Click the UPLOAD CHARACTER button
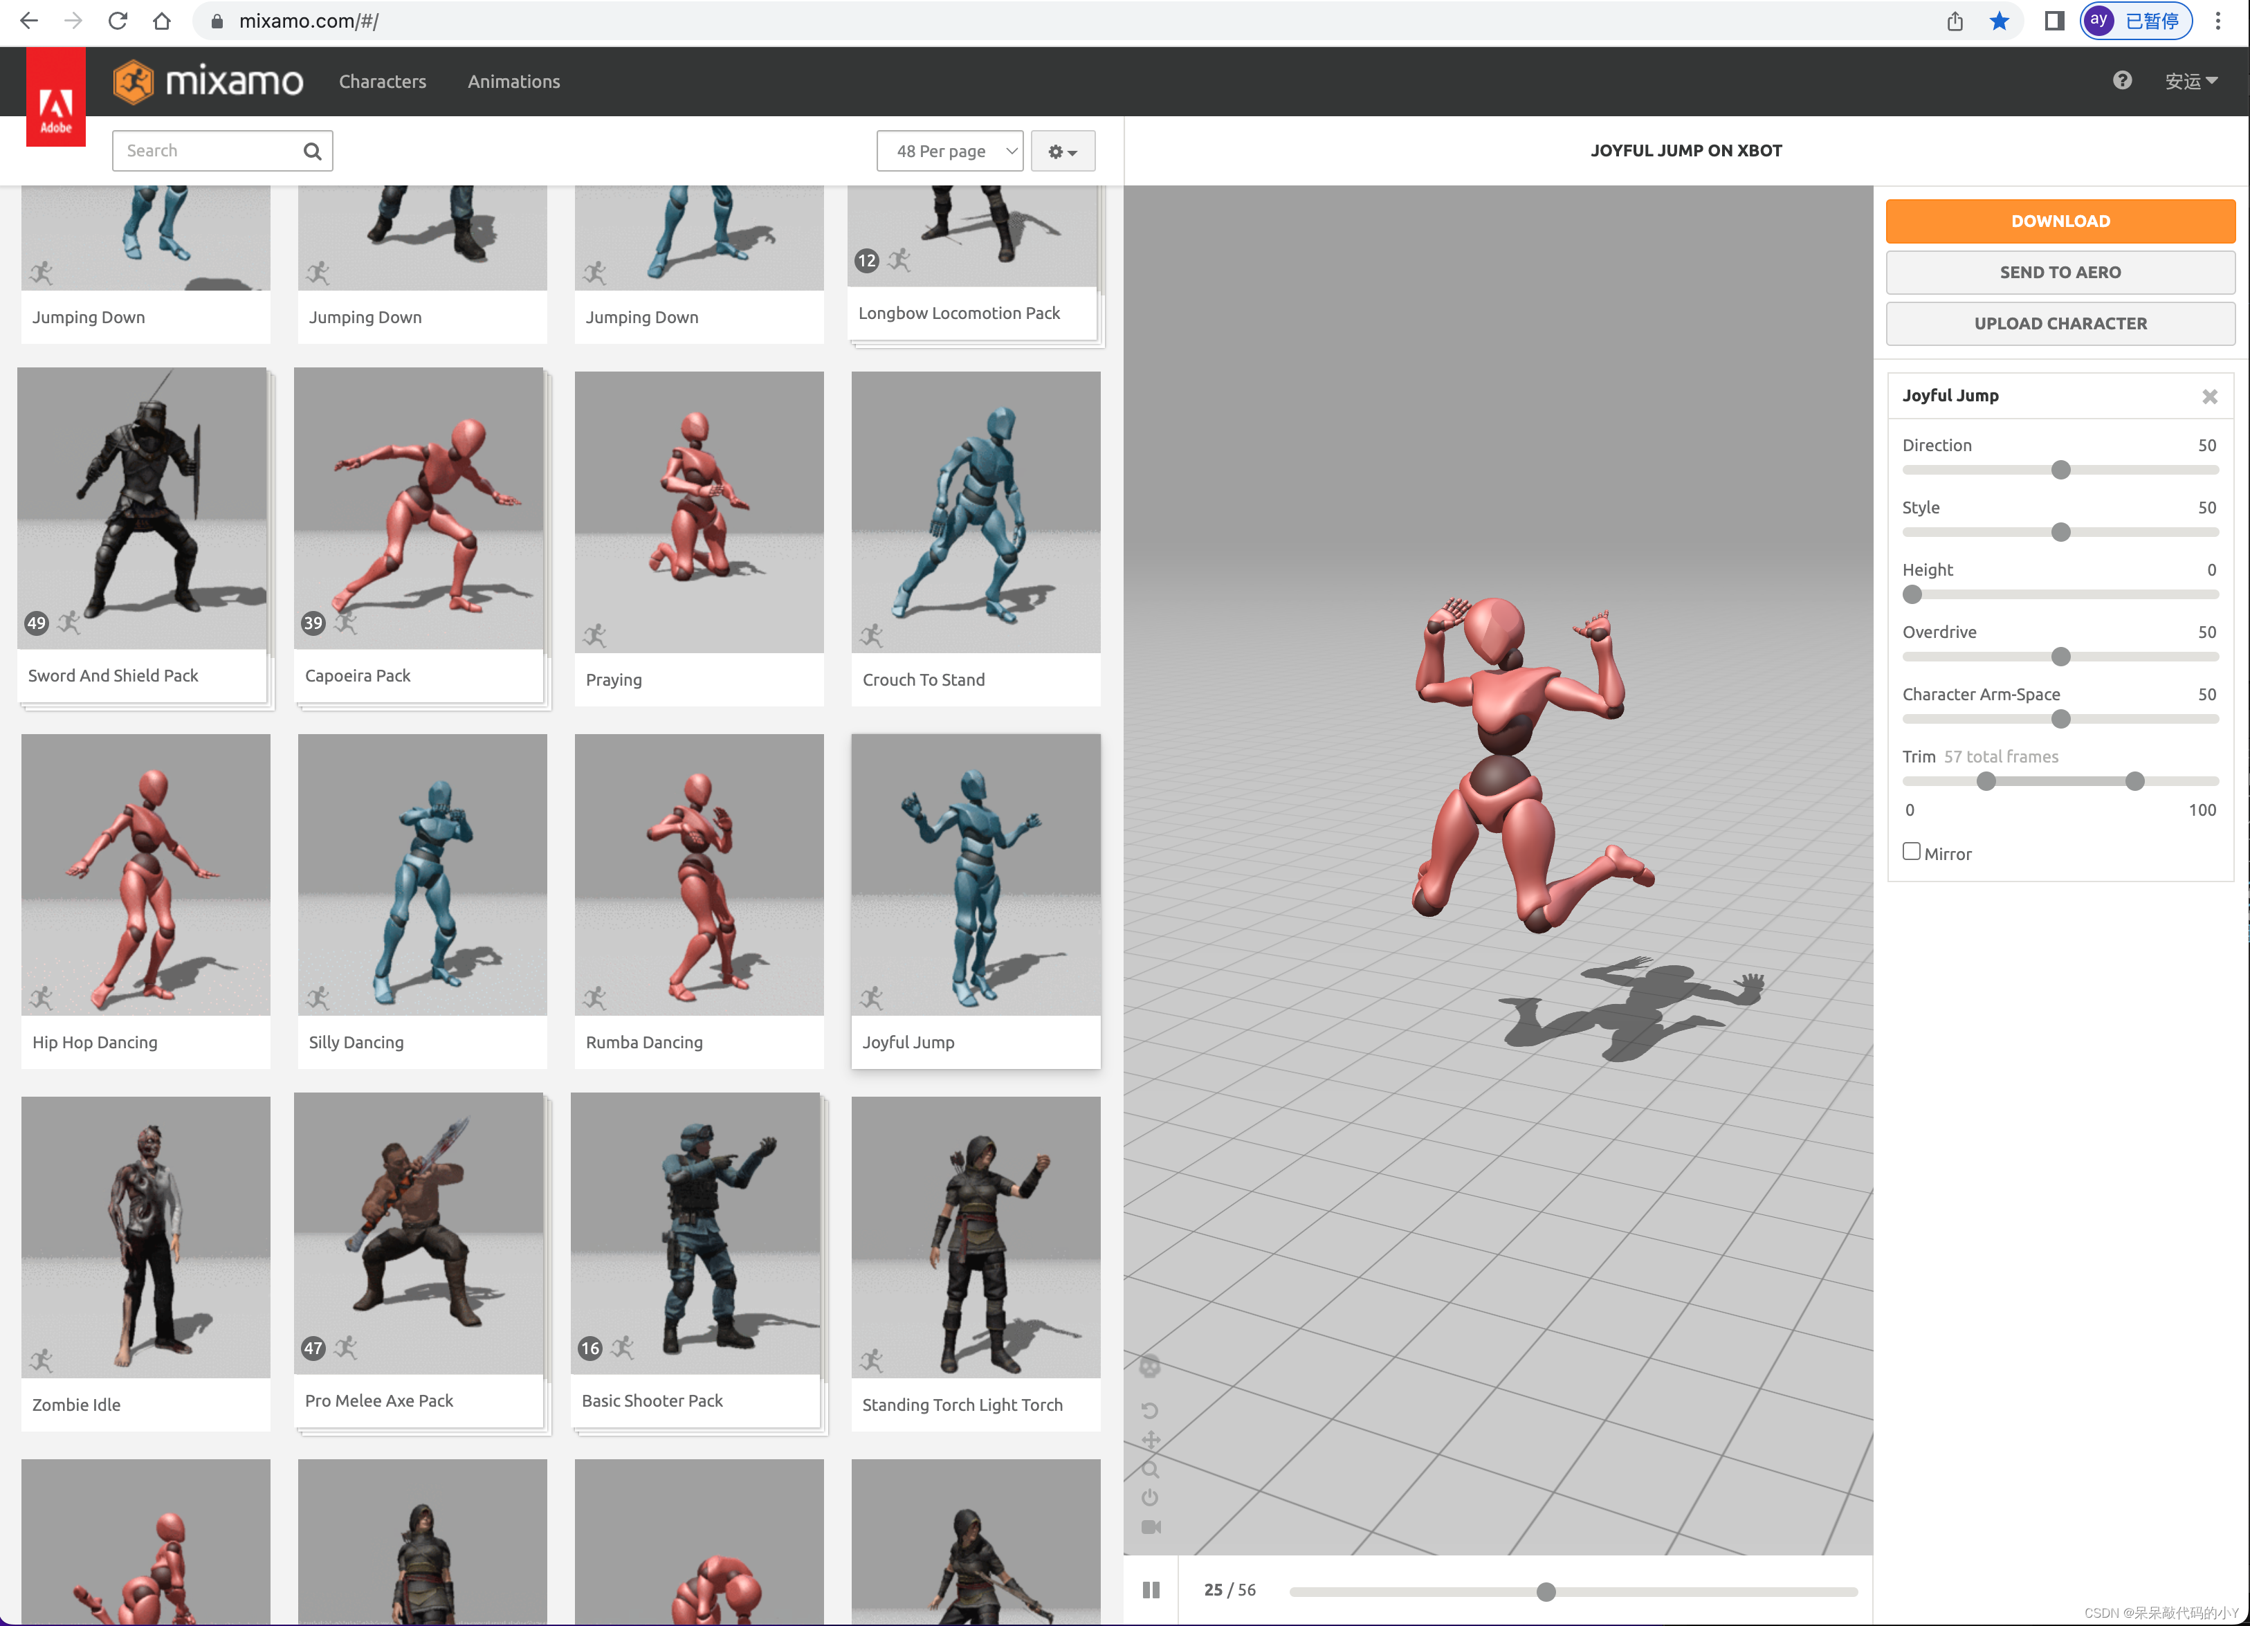 (x=2060, y=323)
